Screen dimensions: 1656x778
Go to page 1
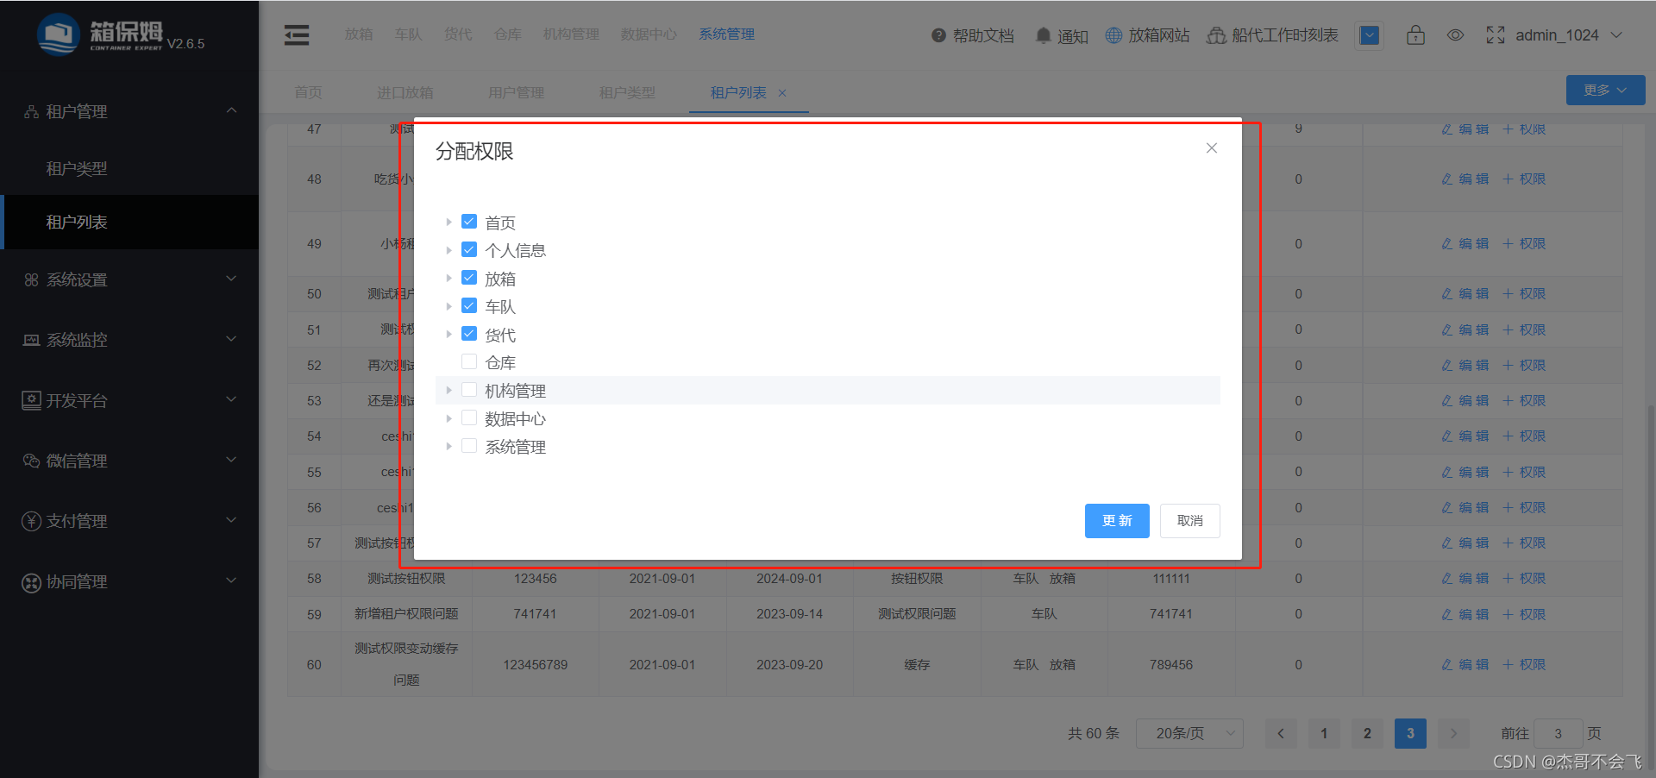(x=1324, y=734)
